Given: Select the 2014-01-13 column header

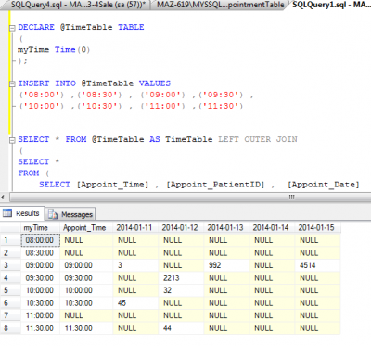Looking at the screenshot, I should point(226,228).
